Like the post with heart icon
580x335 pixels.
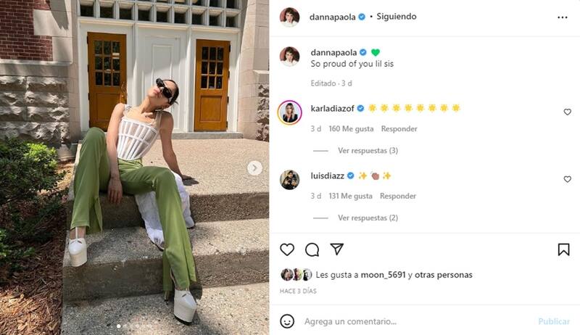click(x=287, y=249)
